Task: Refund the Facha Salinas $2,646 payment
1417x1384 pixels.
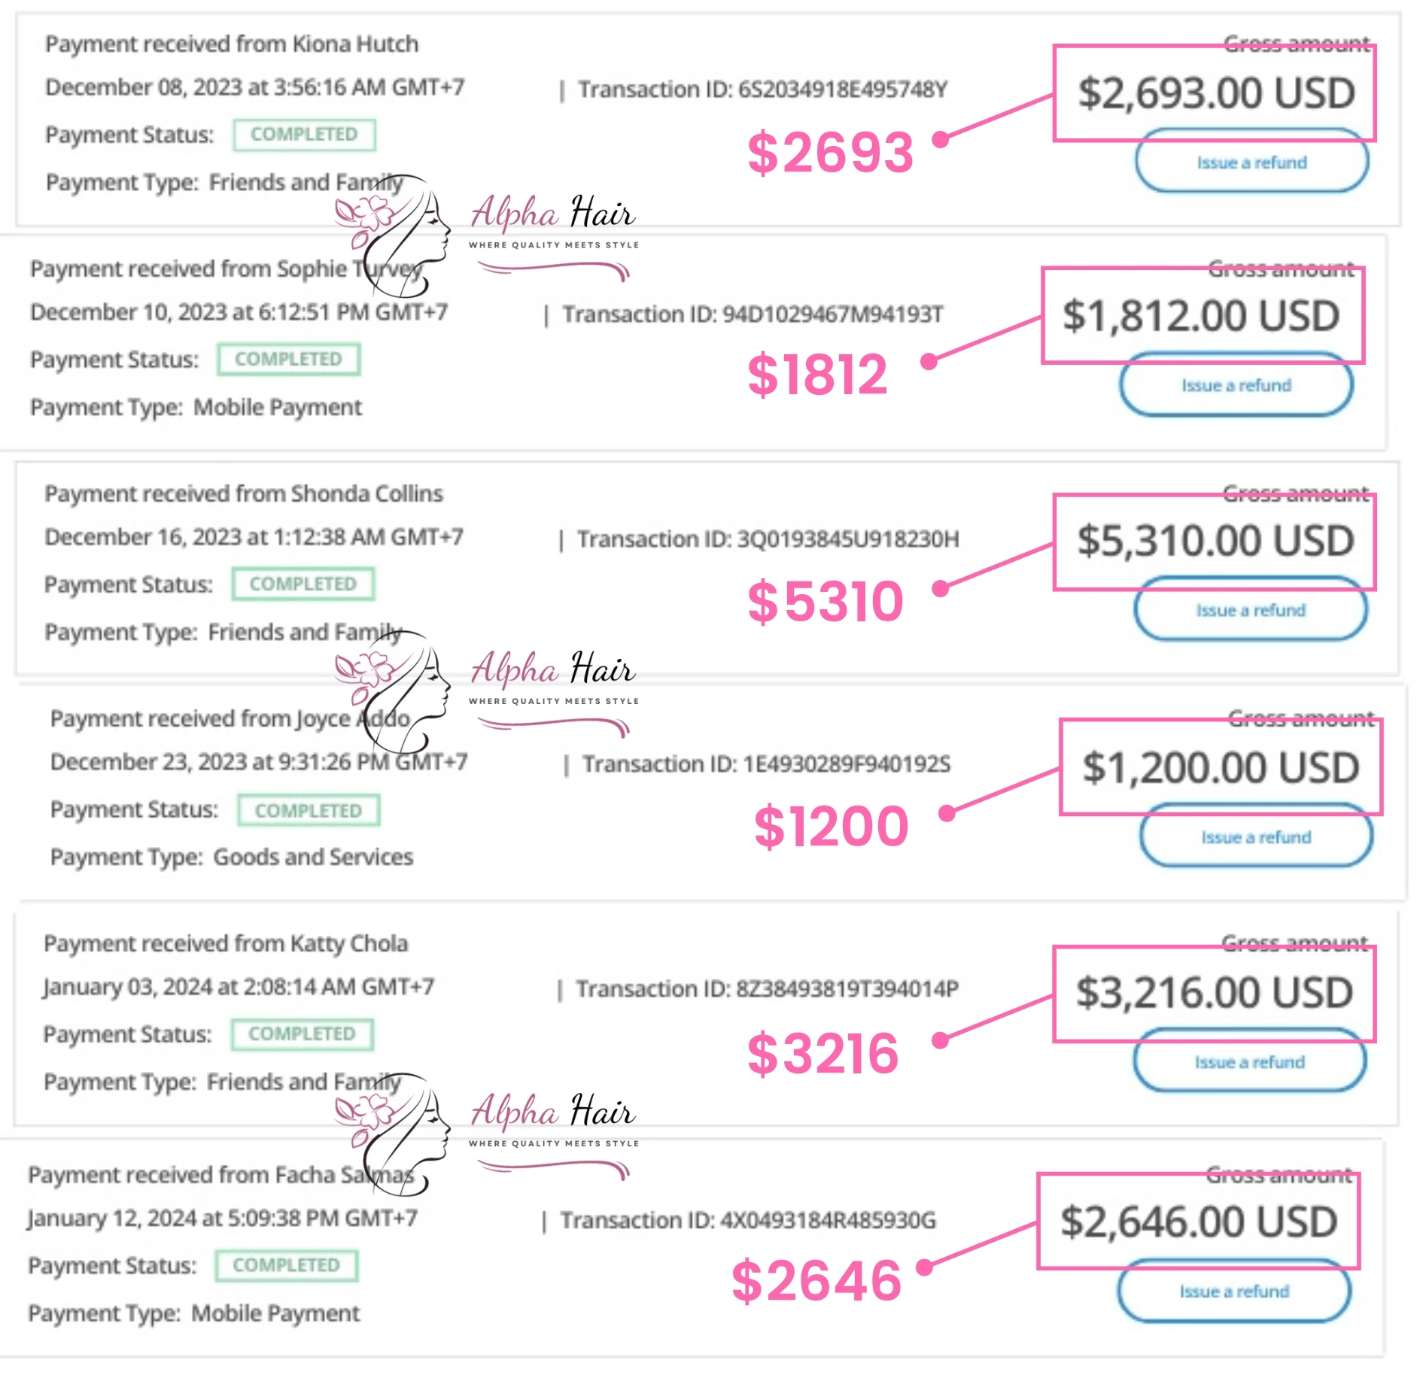Action: pyautogui.click(x=1234, y=1291)
